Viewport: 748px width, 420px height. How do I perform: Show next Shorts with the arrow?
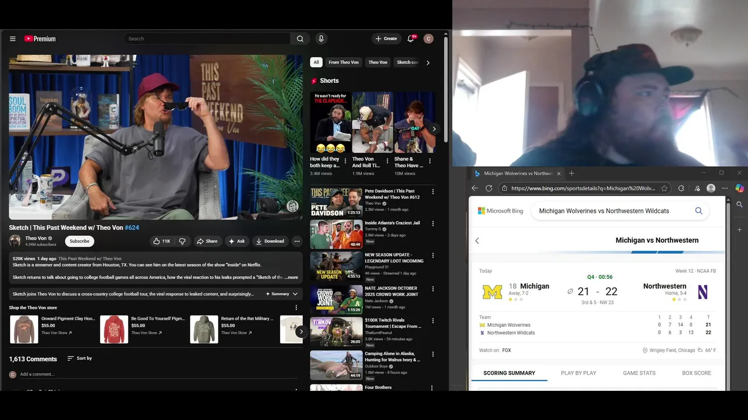pyautogui.click(x=434, y=129)
